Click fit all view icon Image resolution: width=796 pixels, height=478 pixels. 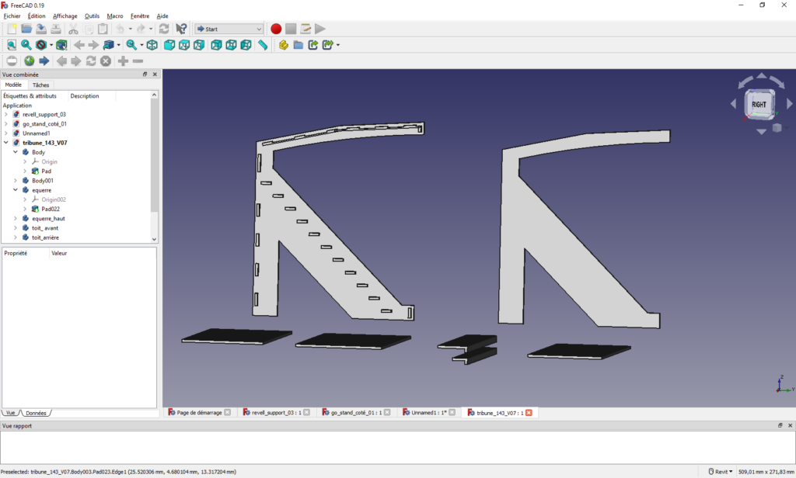pos(11,45)
